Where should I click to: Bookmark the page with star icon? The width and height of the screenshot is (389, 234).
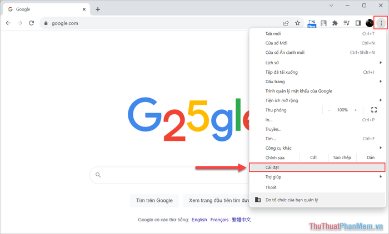point(297,23)
